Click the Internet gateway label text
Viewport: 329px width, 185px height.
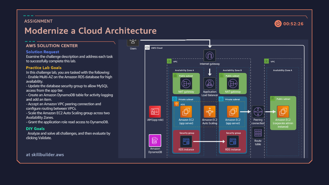pos(210,64)
